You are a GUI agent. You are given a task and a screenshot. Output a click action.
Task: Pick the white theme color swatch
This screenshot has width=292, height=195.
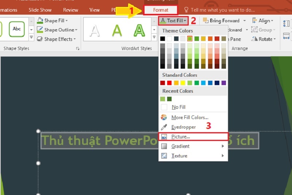[x=169, y=39]
